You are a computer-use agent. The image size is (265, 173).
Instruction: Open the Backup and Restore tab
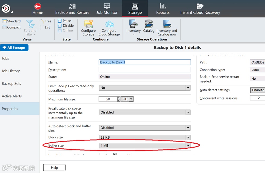click(72, 9)
